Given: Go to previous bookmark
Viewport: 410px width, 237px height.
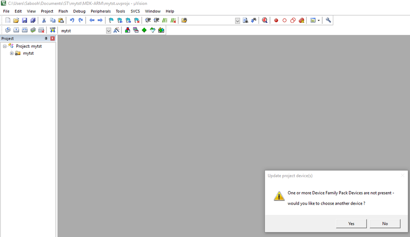Looking at the screenshot, I should (120, 21).
